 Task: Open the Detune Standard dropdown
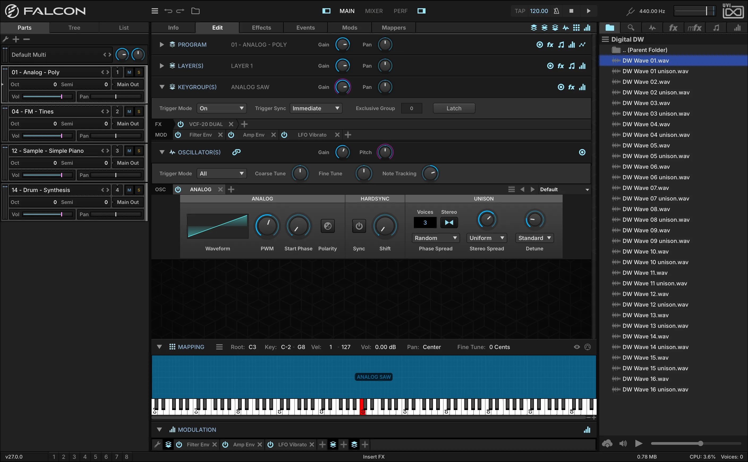534,238
